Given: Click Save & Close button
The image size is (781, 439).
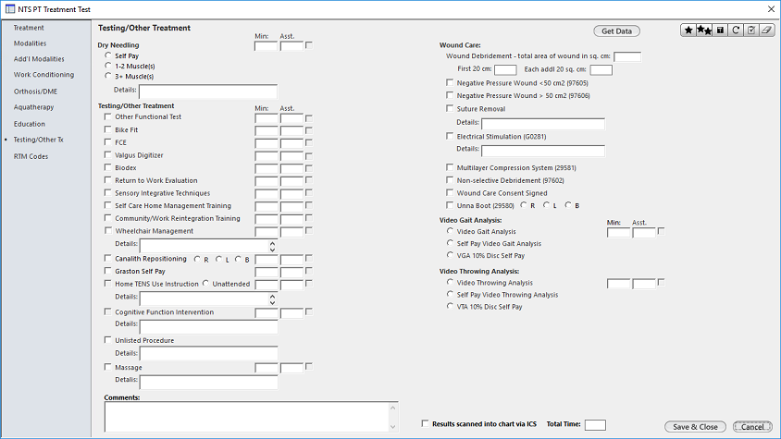Looking at the screenshot, I should click(x=695, y=427).
